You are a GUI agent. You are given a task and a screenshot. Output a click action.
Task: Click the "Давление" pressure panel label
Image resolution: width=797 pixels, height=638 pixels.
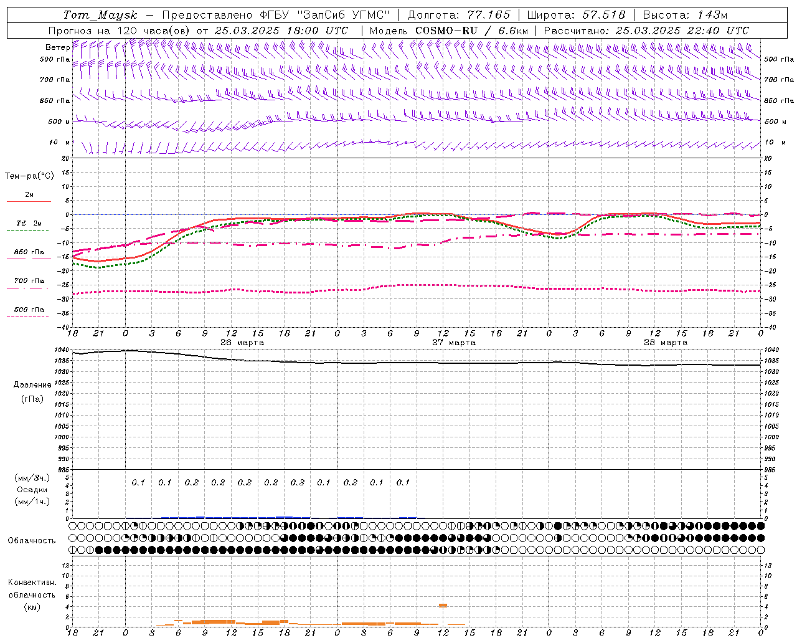click(x=32, y=384)
